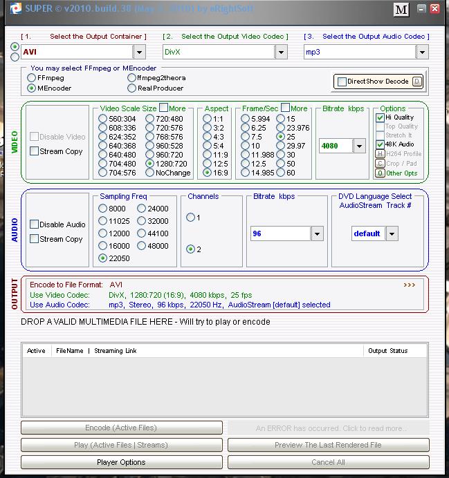Click the M menu button in title bar

[x=401, y=10]
